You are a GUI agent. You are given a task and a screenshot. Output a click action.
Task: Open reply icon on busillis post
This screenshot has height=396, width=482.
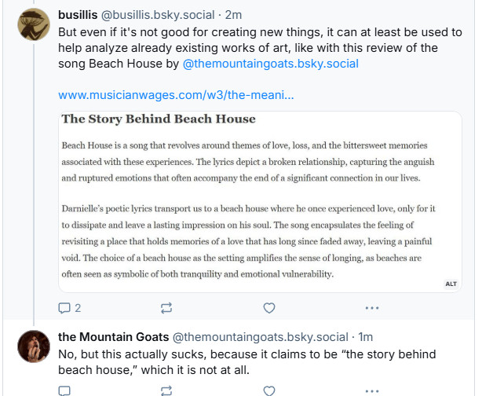[x=64, y=308]
